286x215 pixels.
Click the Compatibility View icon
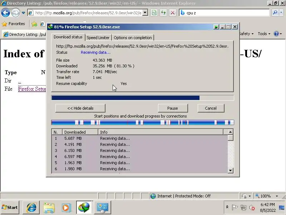coord(154,13)
